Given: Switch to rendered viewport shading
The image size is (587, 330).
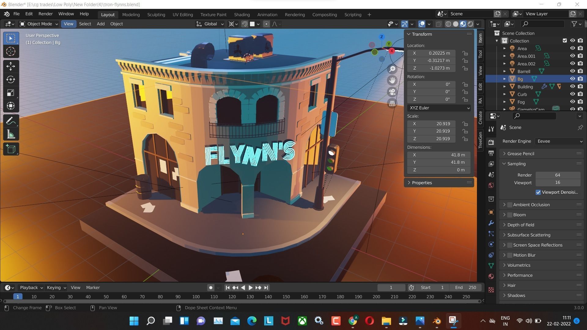Looking at the screenshot, I should tap(471, 24).
